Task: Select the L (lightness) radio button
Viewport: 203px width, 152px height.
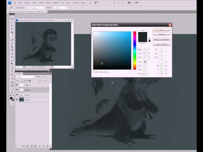Action: [156, 50]
